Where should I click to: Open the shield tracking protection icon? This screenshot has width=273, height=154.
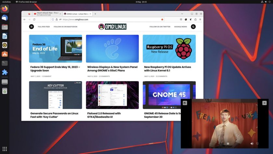[x=53, y=20]
